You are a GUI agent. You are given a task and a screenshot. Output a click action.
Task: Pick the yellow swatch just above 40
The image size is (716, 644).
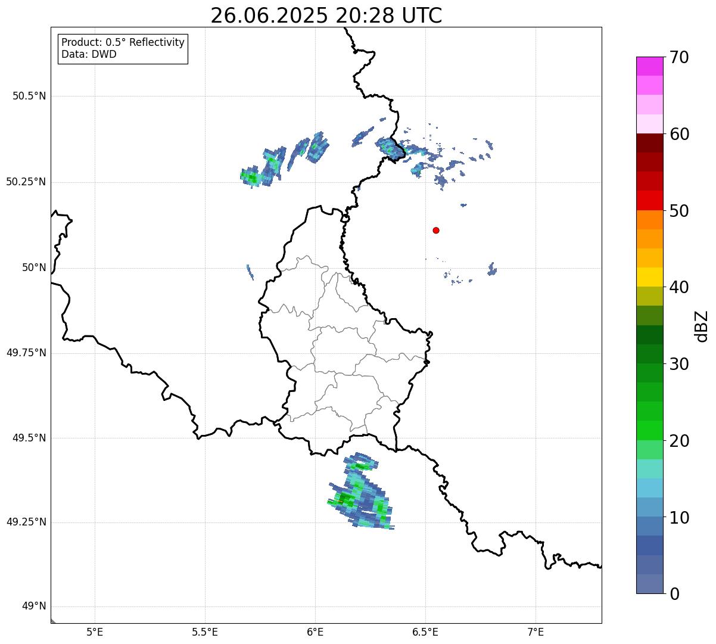click(x=649, y=277)
